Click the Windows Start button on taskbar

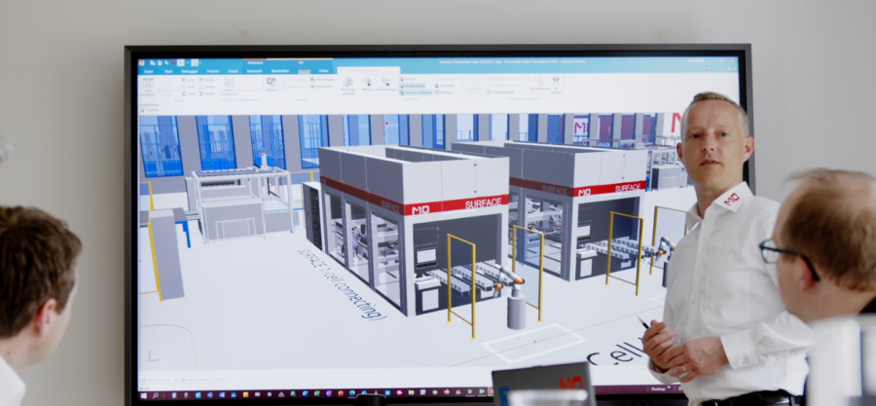(x=144, y=395)
